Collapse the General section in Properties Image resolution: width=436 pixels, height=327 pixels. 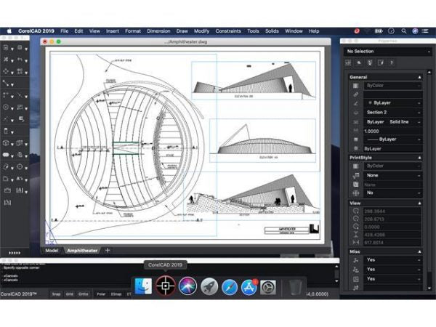coord(419,77)
